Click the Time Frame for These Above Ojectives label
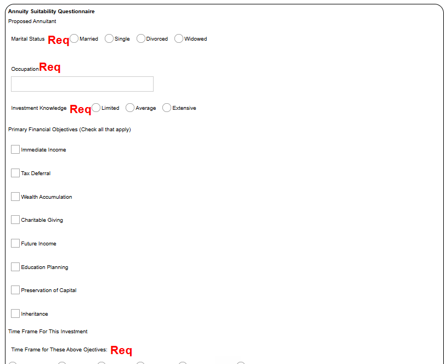 [59, 350]
